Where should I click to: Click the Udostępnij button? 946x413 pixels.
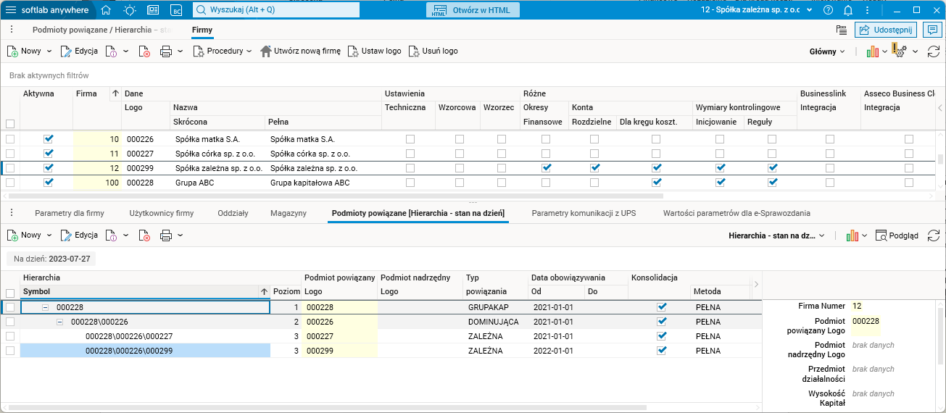coord(886,30)
